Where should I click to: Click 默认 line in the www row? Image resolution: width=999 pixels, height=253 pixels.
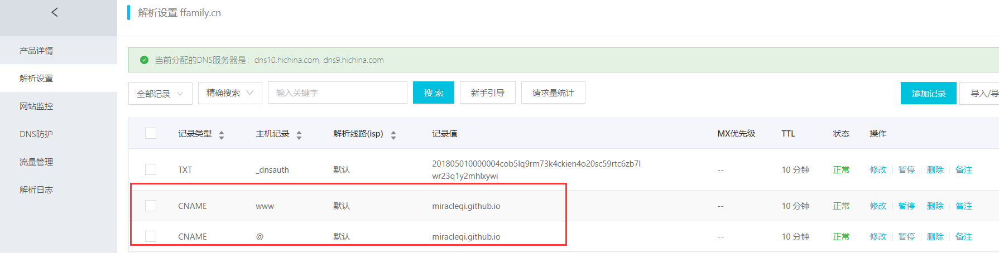342,206
